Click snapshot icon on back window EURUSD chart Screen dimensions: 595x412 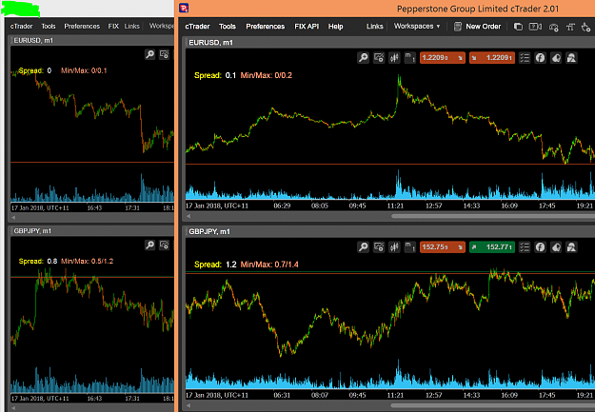coord(165,54)
